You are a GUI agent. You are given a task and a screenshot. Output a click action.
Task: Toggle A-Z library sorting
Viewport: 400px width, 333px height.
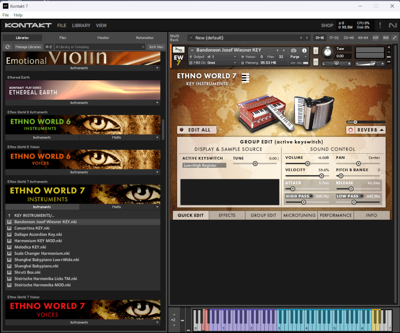49,47
